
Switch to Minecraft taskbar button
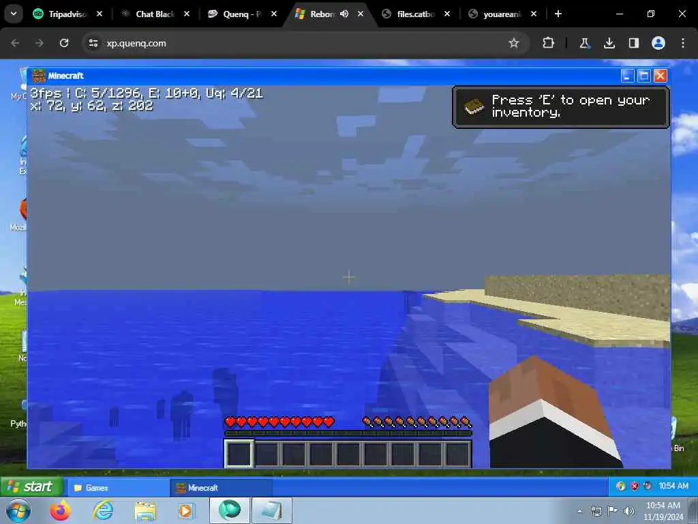click(x=222, y=487)
